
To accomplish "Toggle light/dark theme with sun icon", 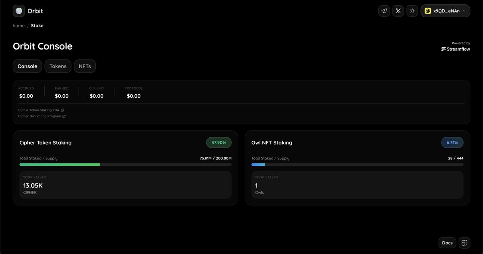I will [412, 11].
